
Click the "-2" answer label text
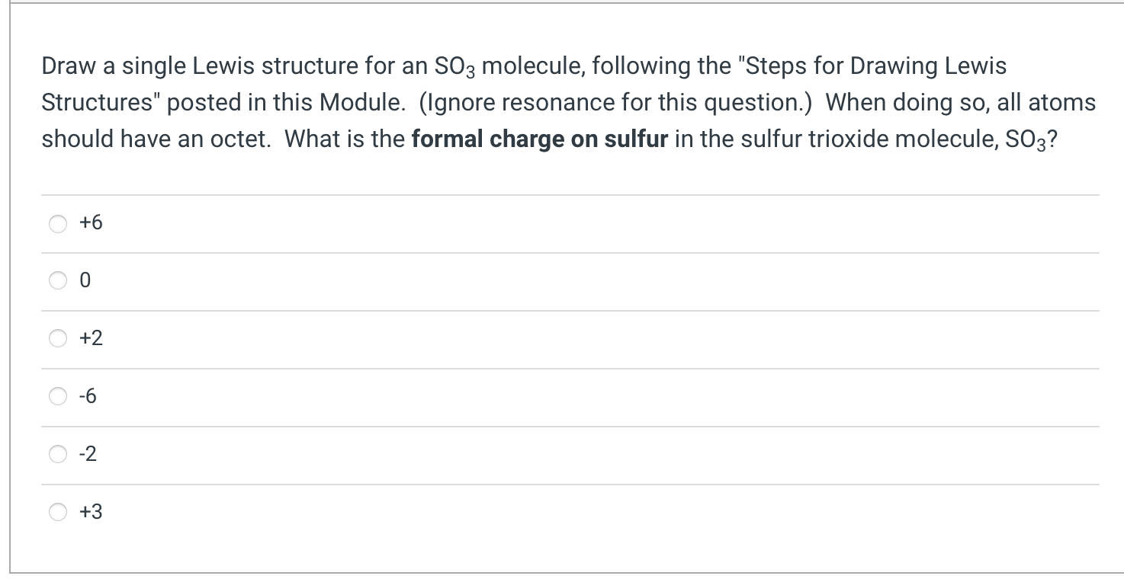[88, 454]
